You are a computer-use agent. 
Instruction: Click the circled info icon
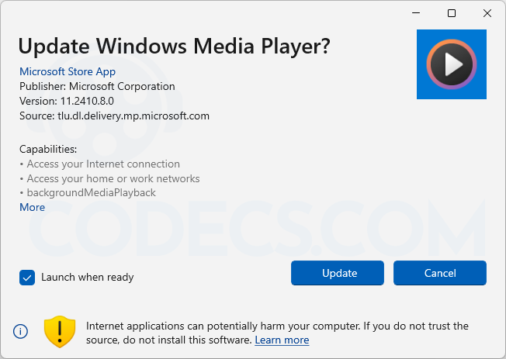20,331
